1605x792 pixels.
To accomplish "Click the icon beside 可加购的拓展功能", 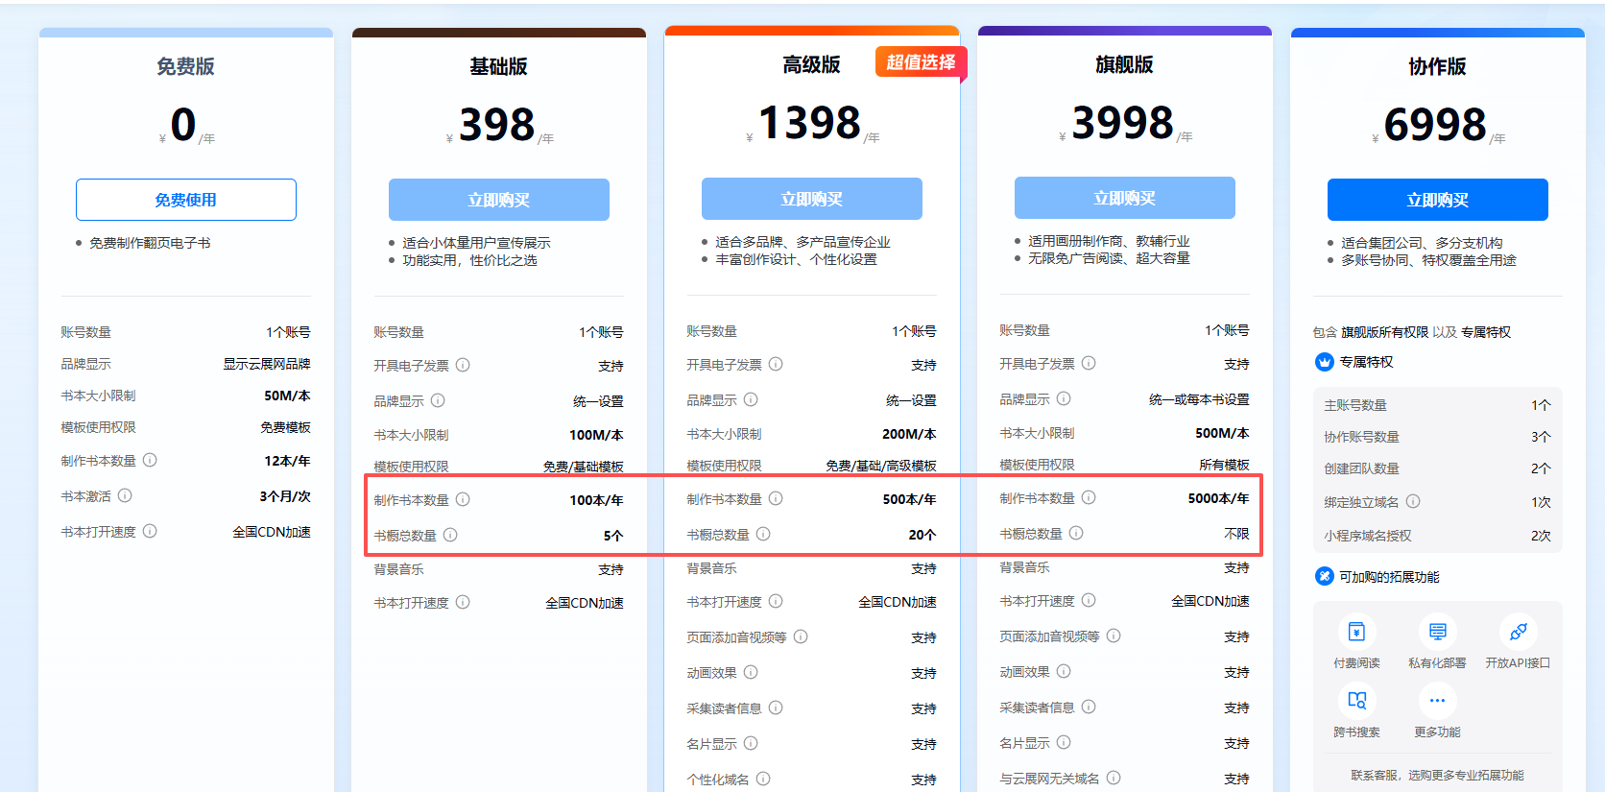I will (x=1325, y=576).
